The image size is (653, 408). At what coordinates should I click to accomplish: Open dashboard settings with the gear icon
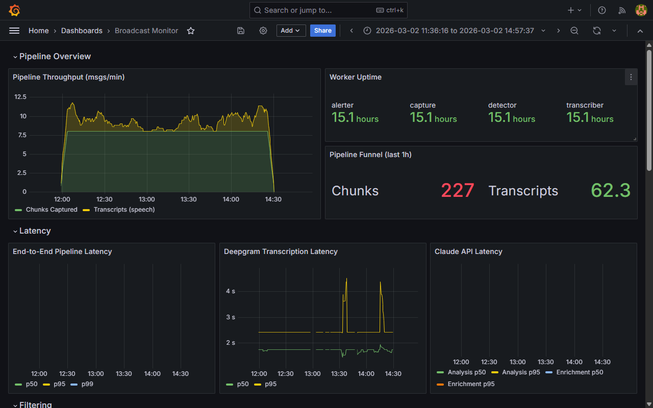(263, 31)
